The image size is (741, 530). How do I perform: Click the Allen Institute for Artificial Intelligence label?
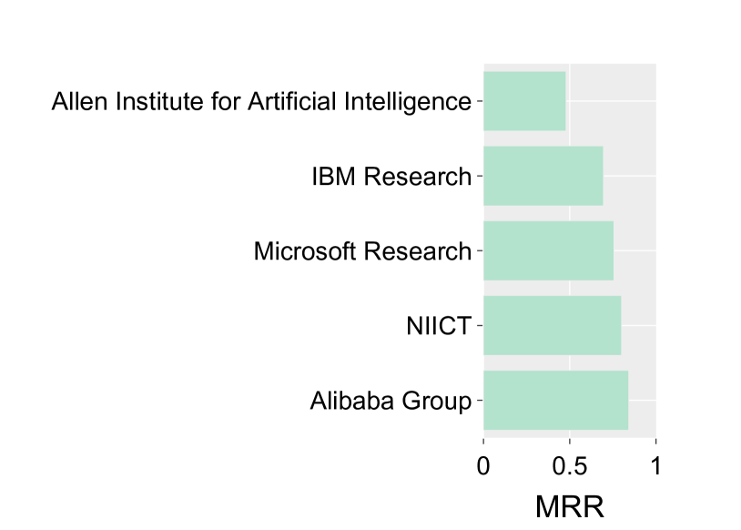261,101
